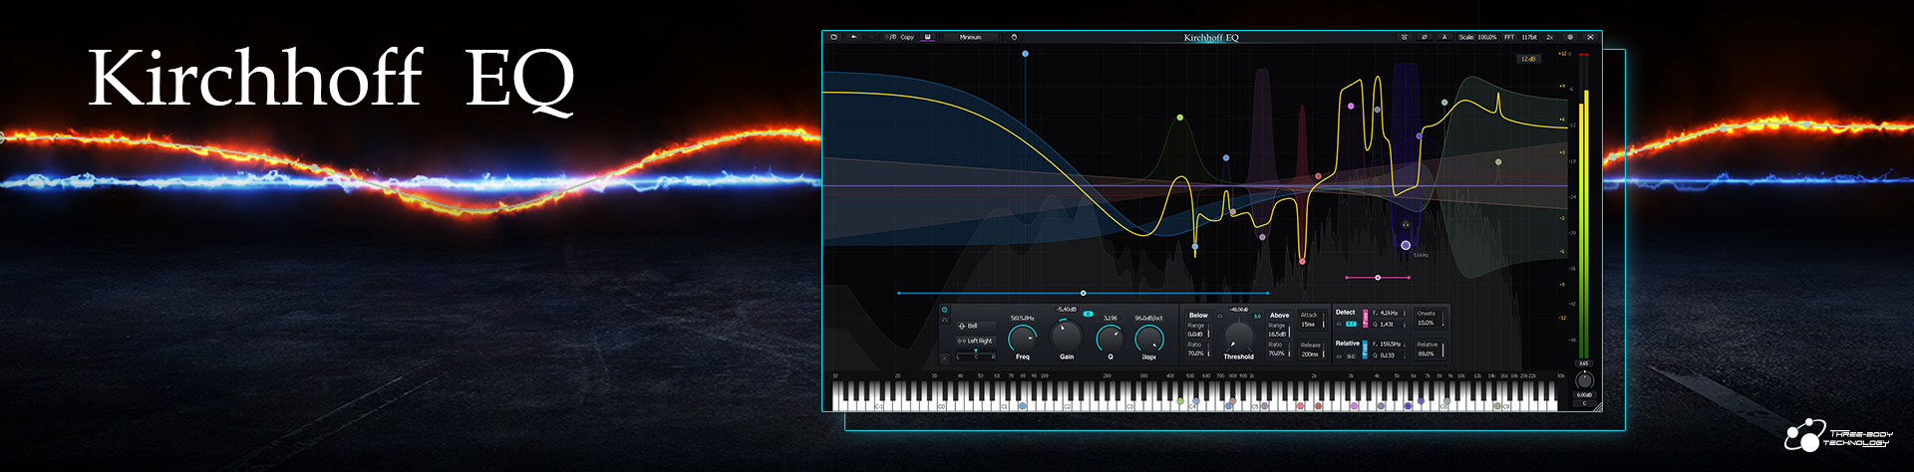Remove band with X button
1914x472 pixels.
pos(944,357)
